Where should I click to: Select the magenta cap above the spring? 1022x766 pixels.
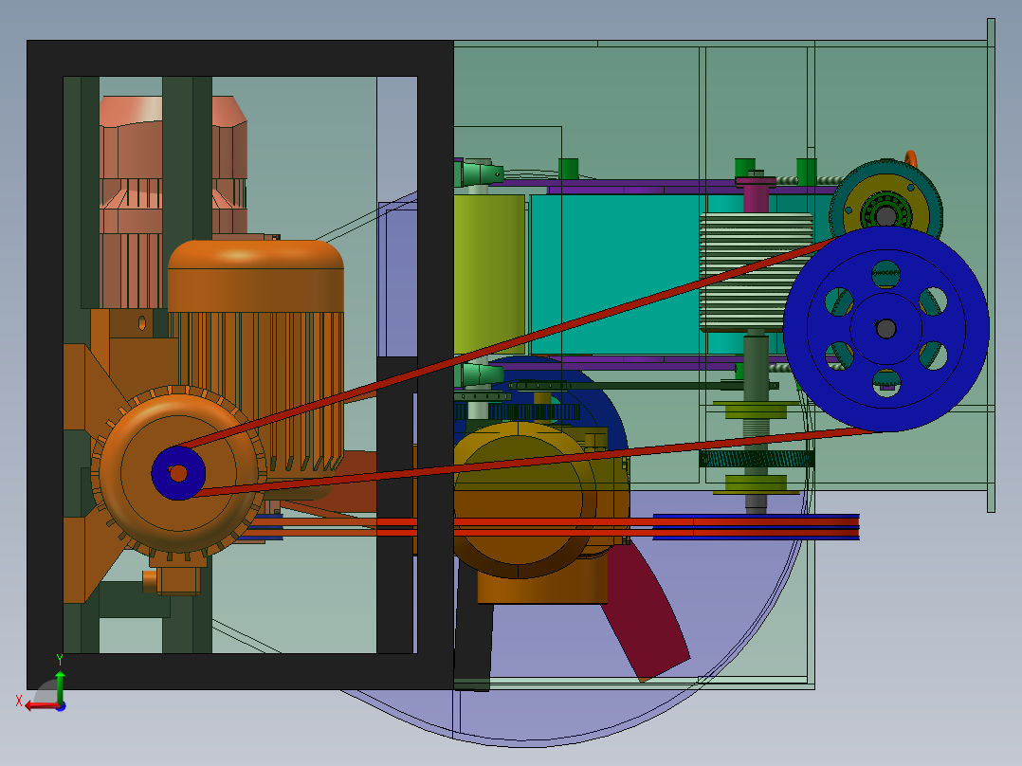[x=756, y=193]
